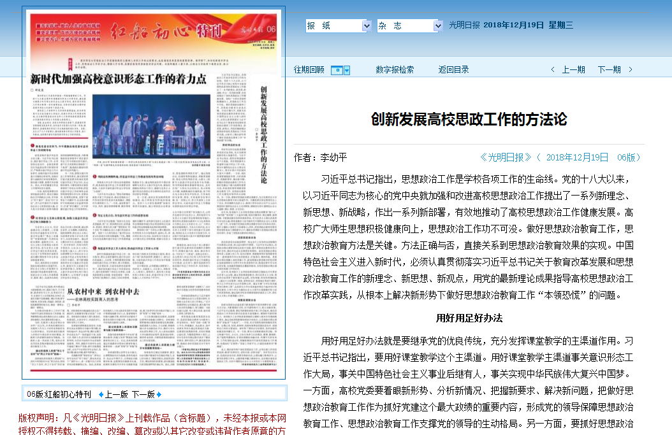Image resolution: width=672 pixels, height=435 pixels.
Task: Open the 往期回顾 calendar icon
Action: click(337, 70)
